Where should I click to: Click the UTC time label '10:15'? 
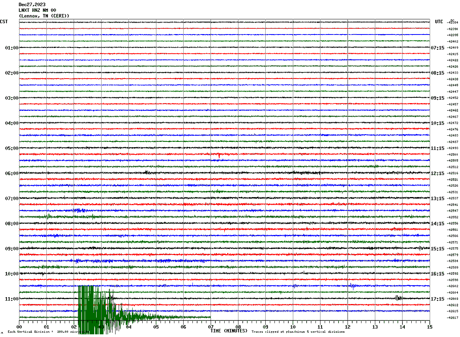point(438,123)
